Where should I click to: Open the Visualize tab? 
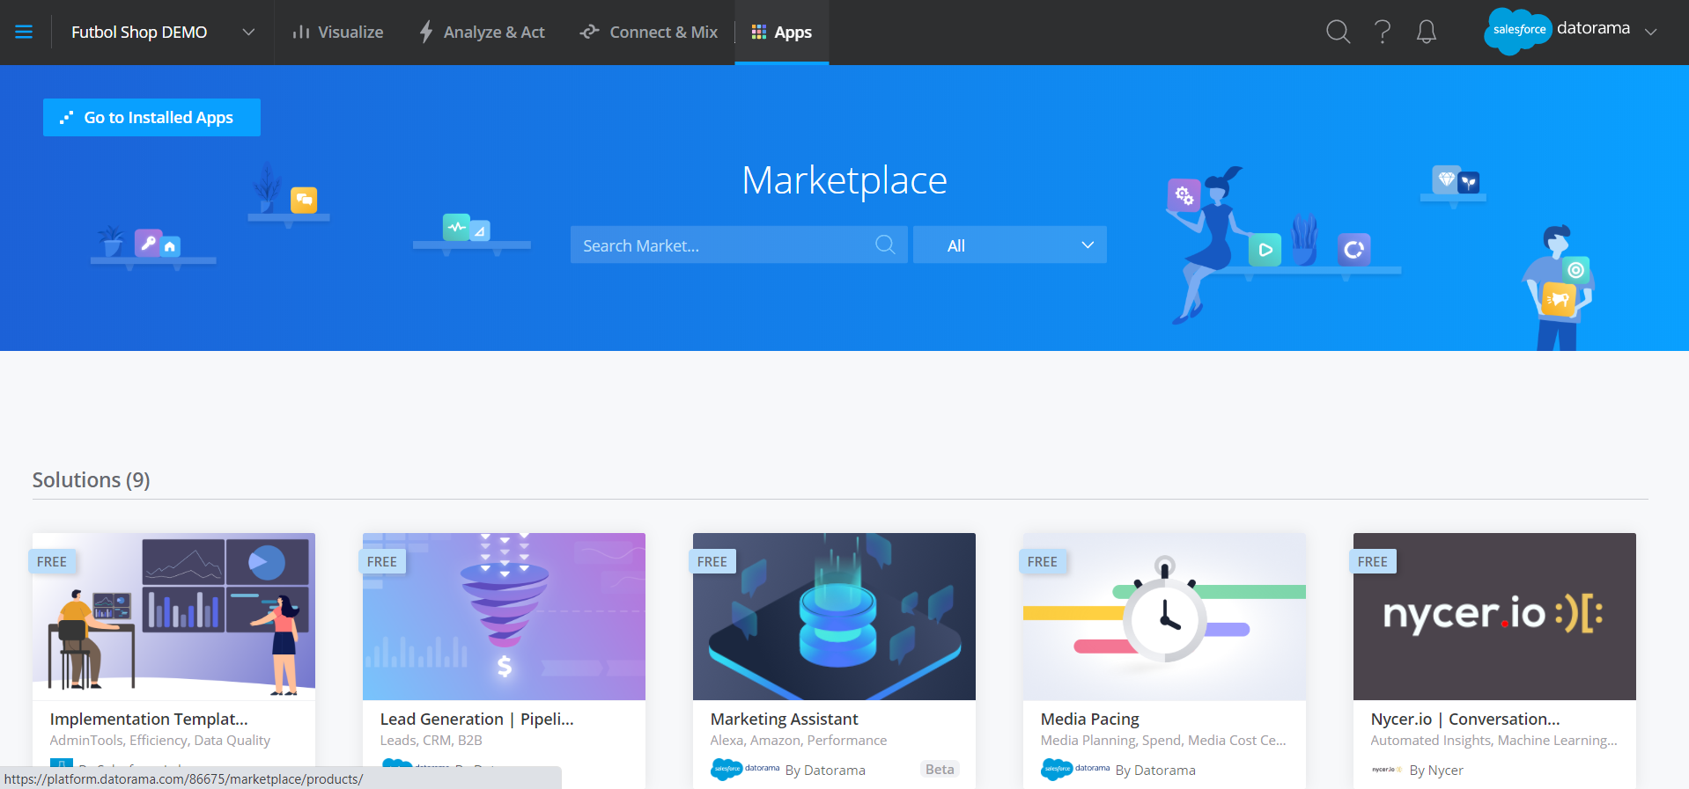[338, 33]
